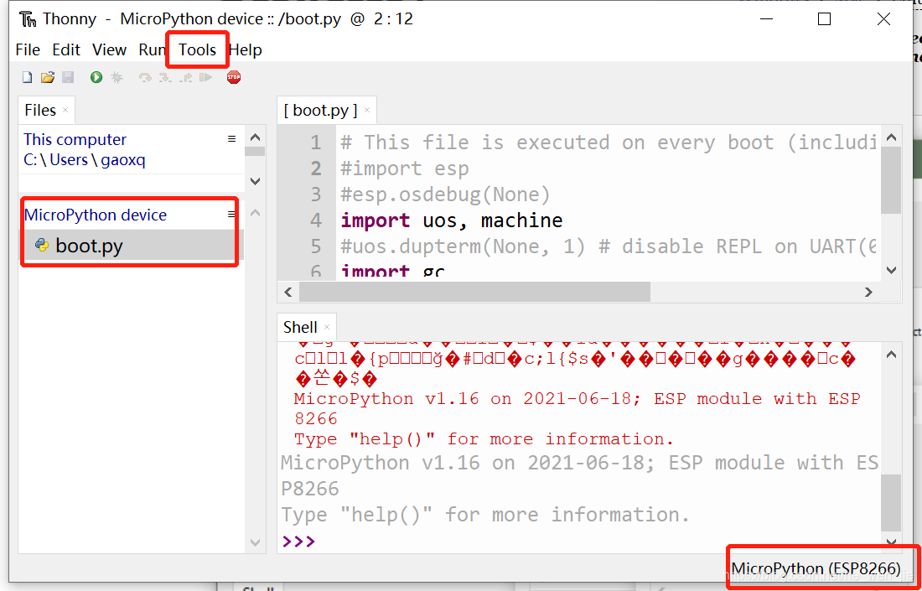This screenshot has width=922, height=591.
Task: Maximize the Thonny window
Action: coord(825,19)
